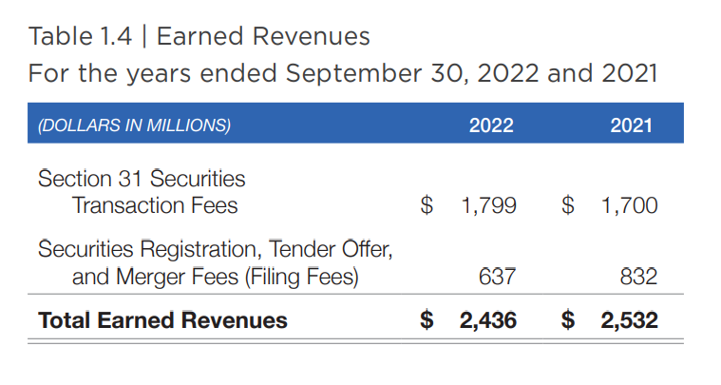Click the "Table 1.4 | Earned Revenues" title
This screenshot has height=385, width=721.
[199, 37]
